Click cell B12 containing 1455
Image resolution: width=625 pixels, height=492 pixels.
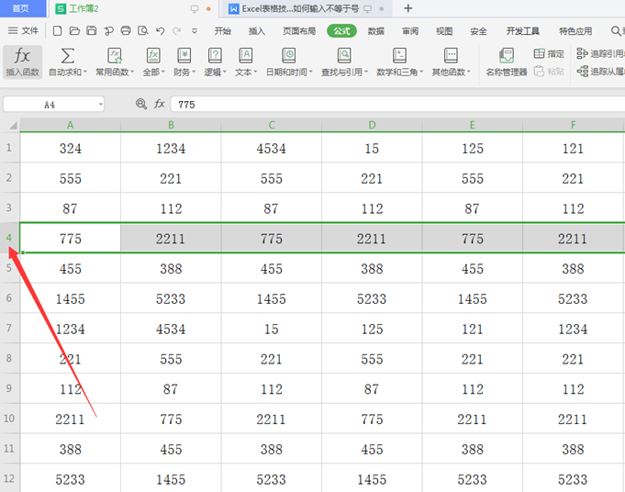point(171,479)
